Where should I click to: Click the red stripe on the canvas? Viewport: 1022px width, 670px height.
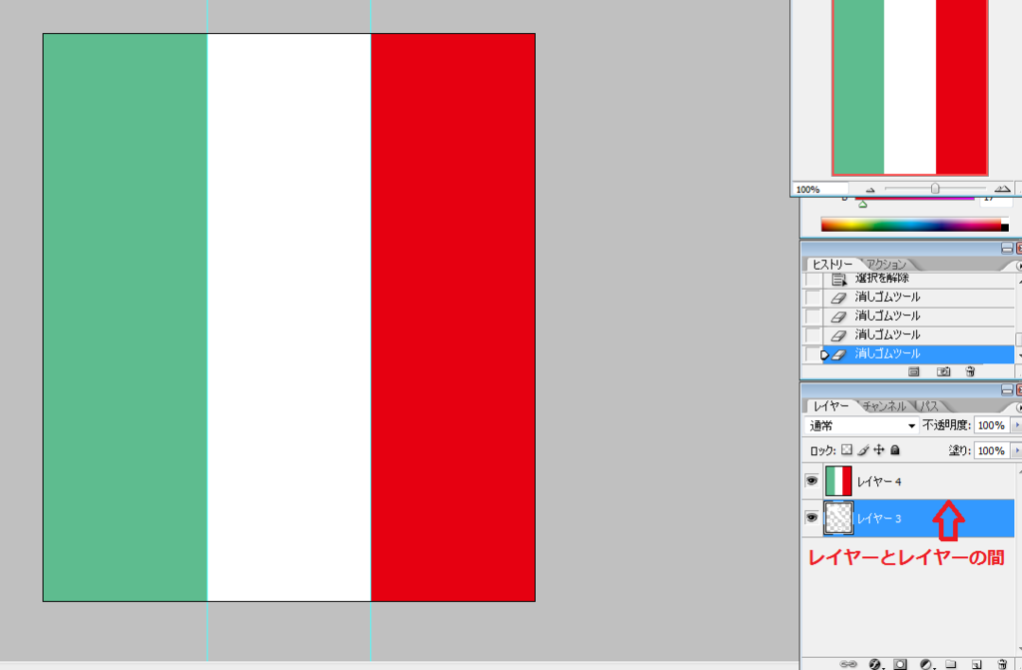click(453, 318)
